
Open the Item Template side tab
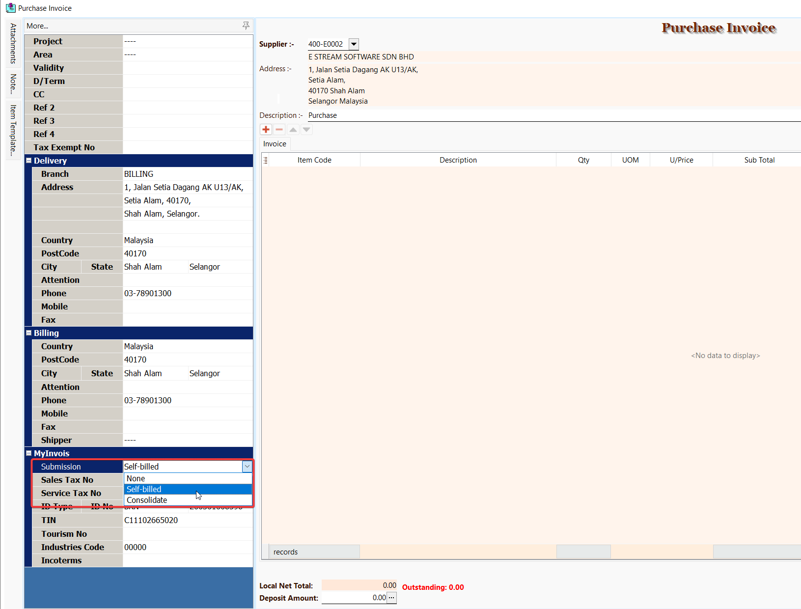pos(13,130)
